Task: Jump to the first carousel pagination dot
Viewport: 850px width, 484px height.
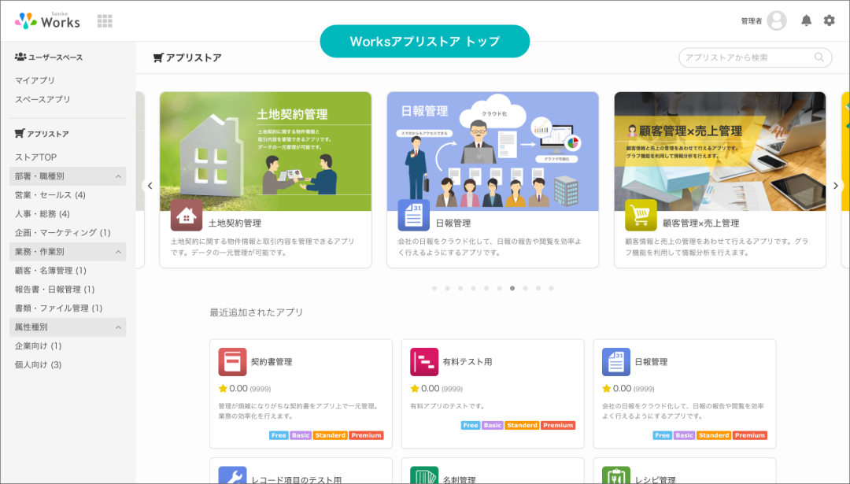Action: click(x=434, y=288)
